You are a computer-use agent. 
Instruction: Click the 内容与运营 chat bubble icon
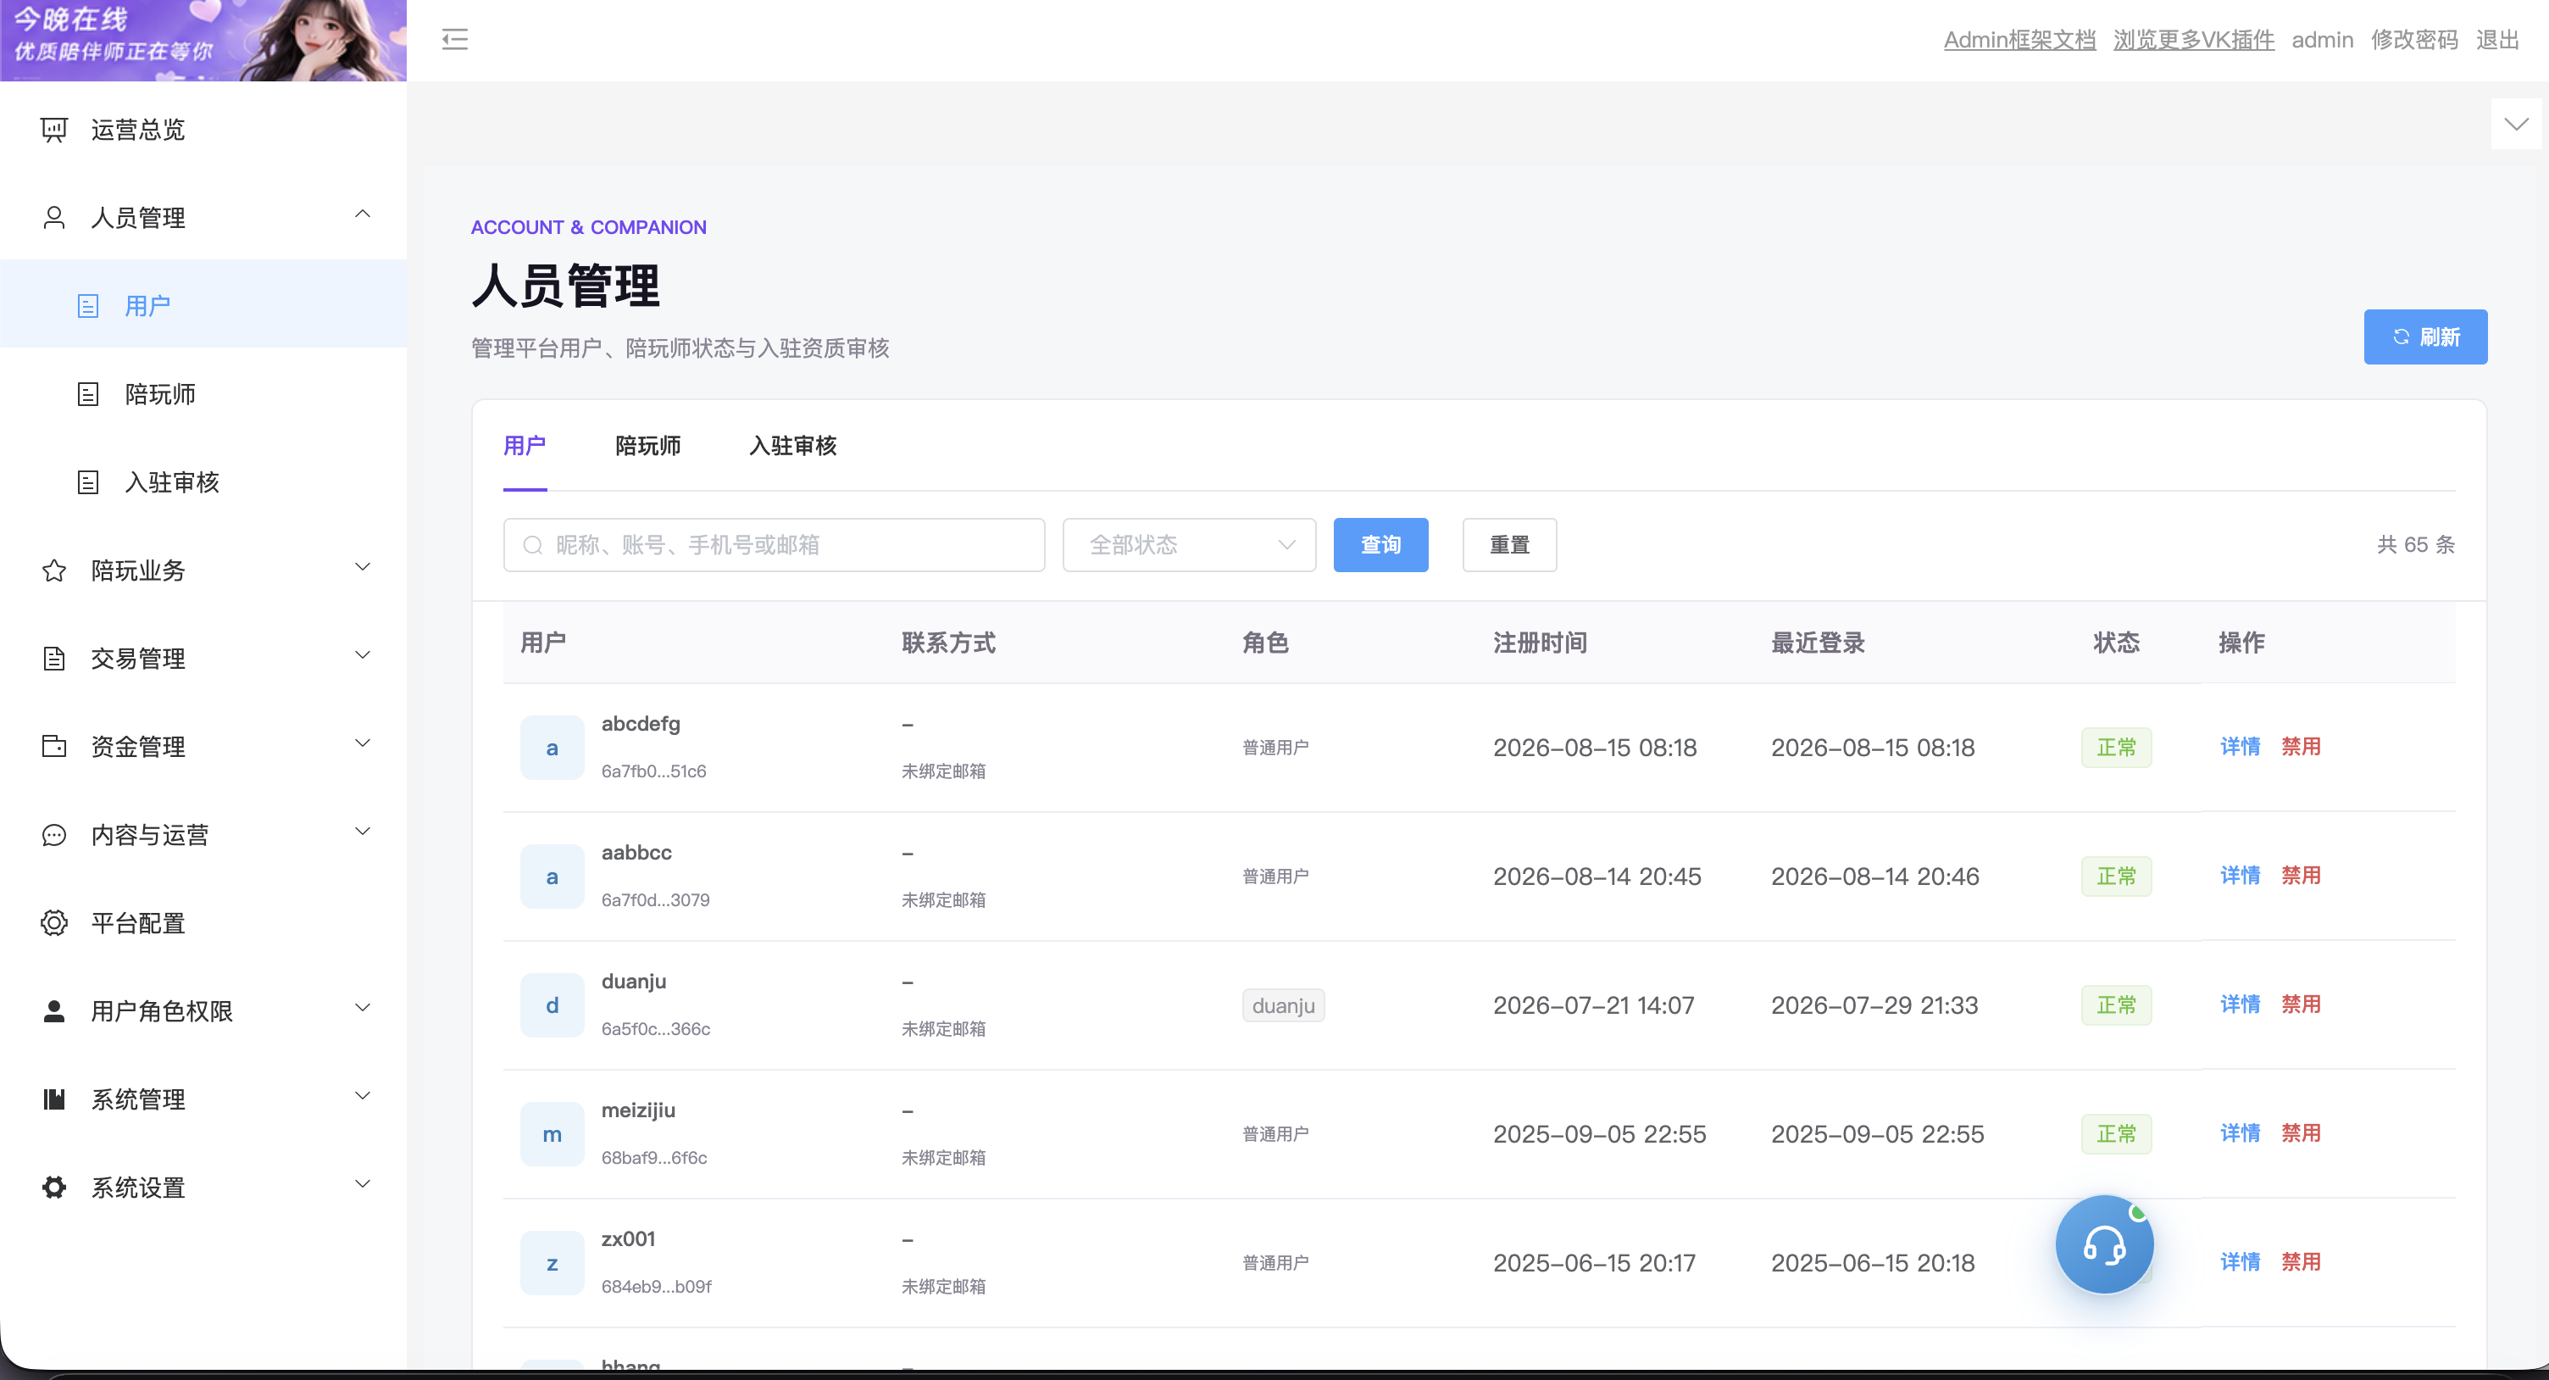(54, 835)
